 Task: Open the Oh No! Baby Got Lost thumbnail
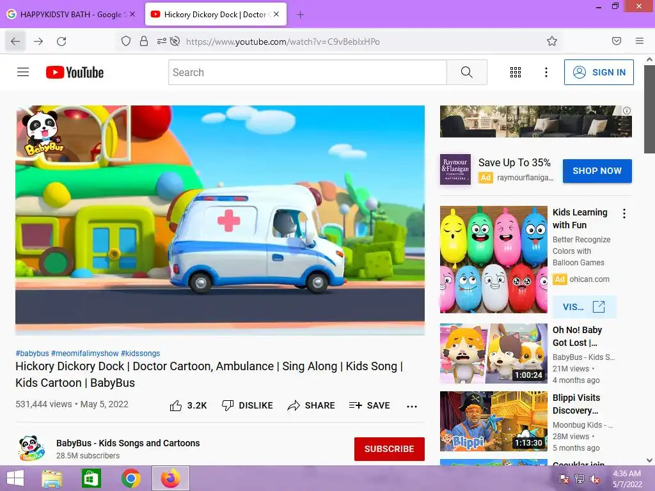click(493, 353)
